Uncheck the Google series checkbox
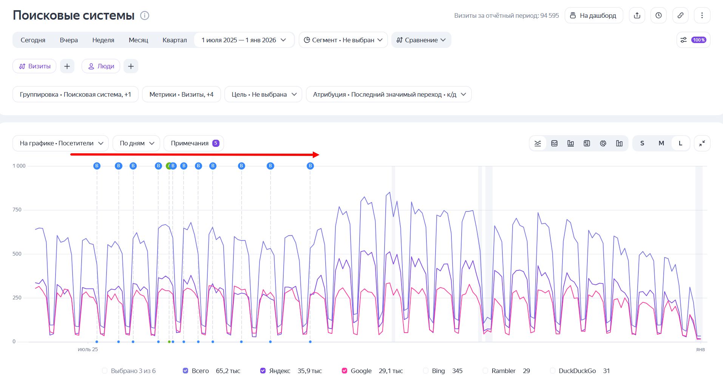This screenshot has height=384, width=723. point(345,371)
